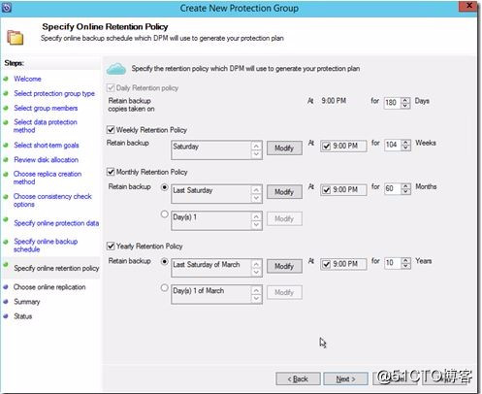
Task: Click Modify next to Last Saturday of March
Action: click(x=284, y=266)
